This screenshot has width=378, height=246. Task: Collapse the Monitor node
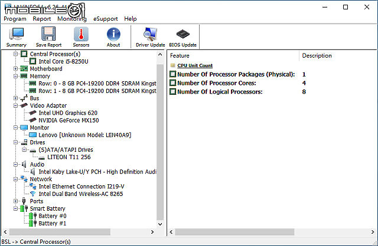click(15, 128)
